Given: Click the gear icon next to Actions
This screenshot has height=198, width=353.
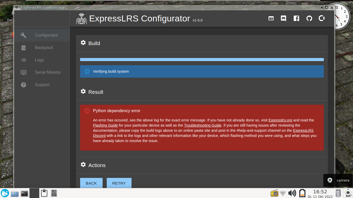Looking at the screenshot, I should click(83, 164).
